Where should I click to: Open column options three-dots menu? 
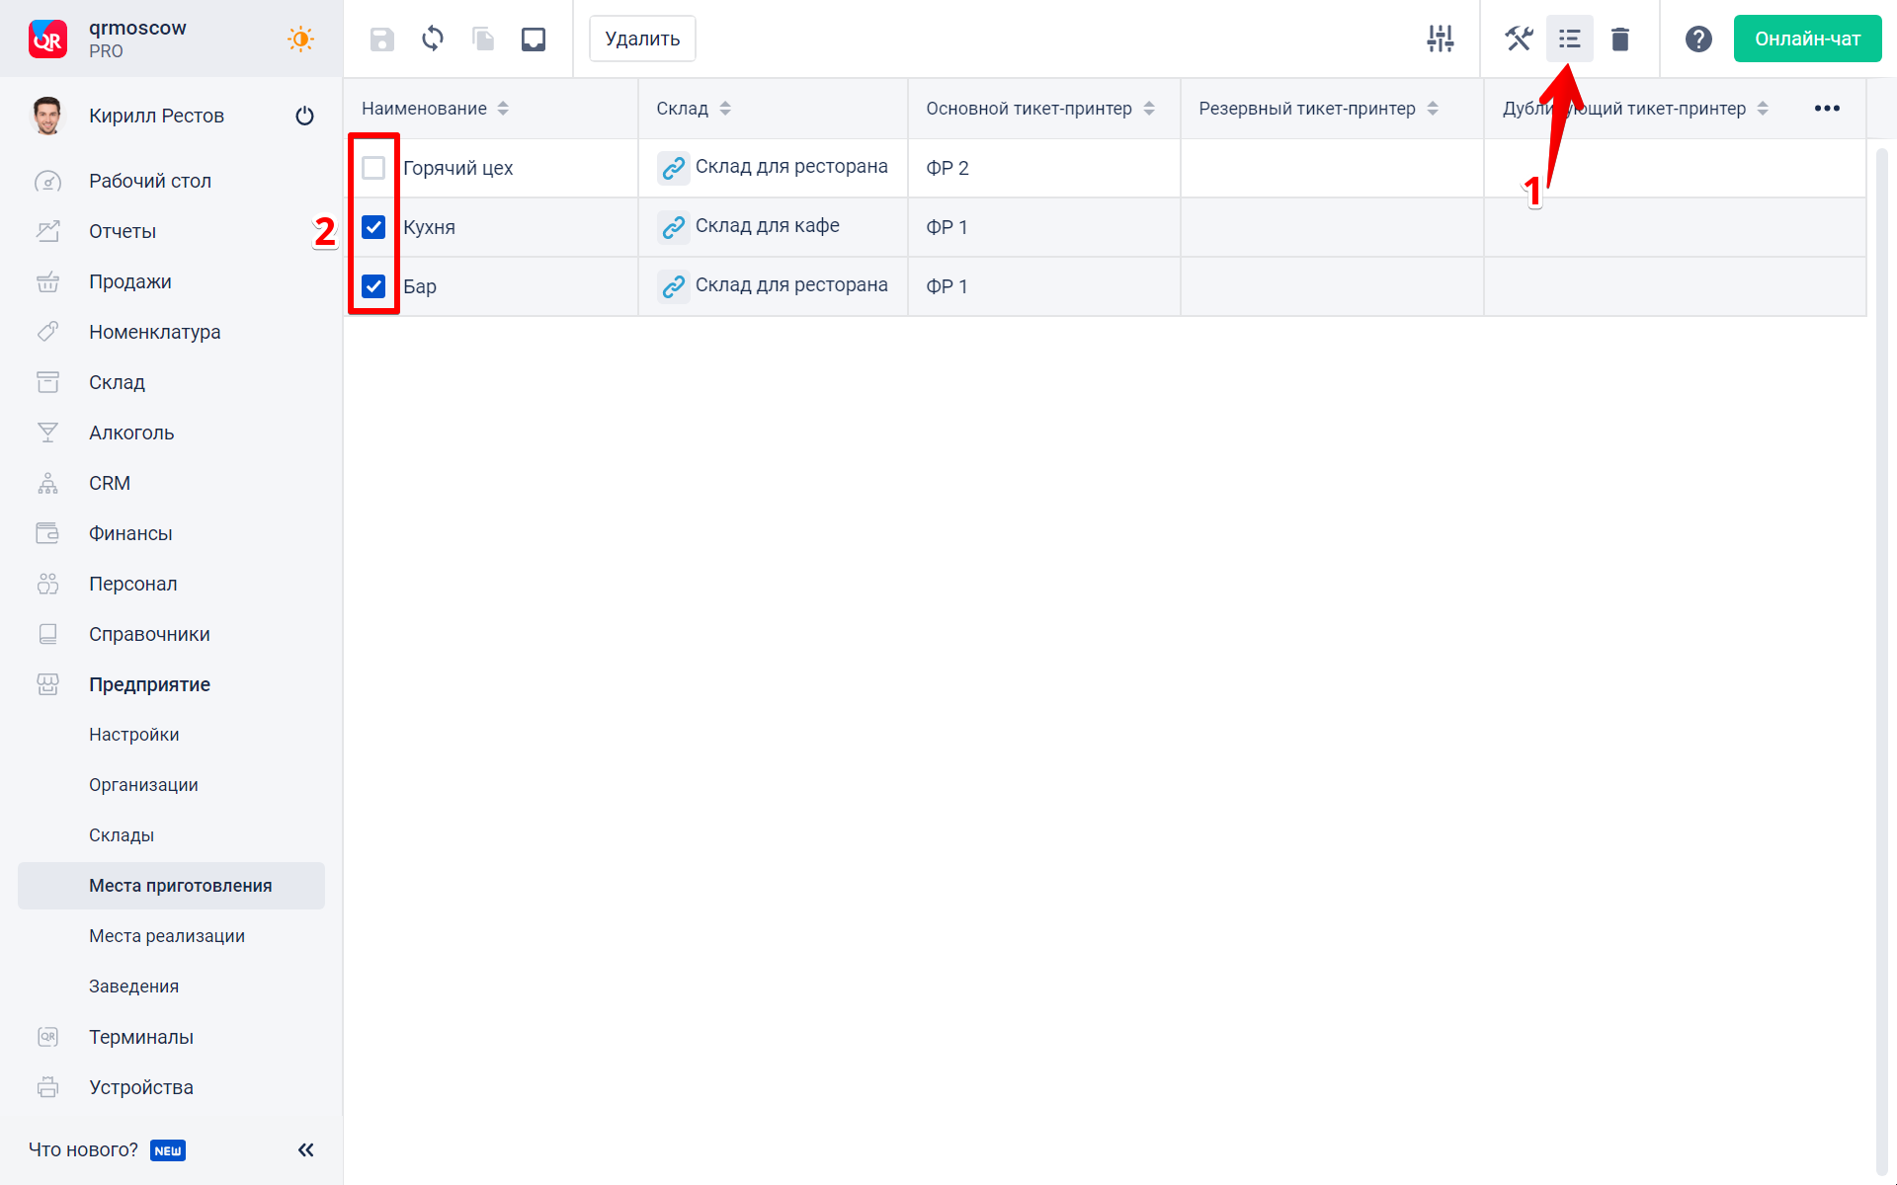[1827, 108]
